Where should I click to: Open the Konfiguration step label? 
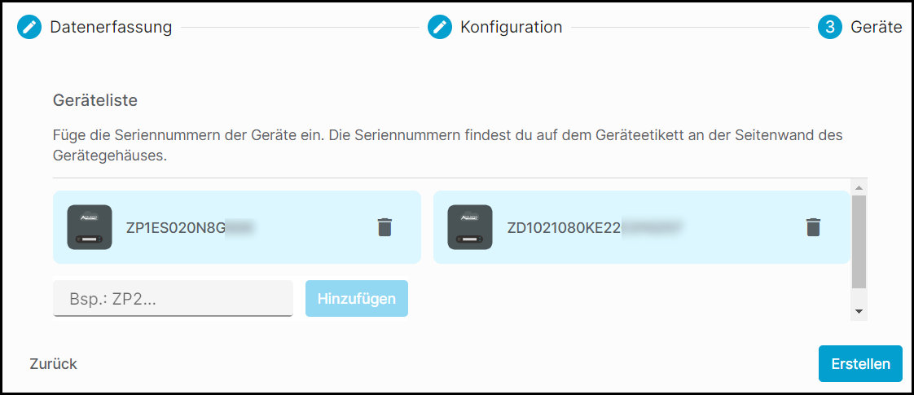pyautogui.click(x=512, y=27)
